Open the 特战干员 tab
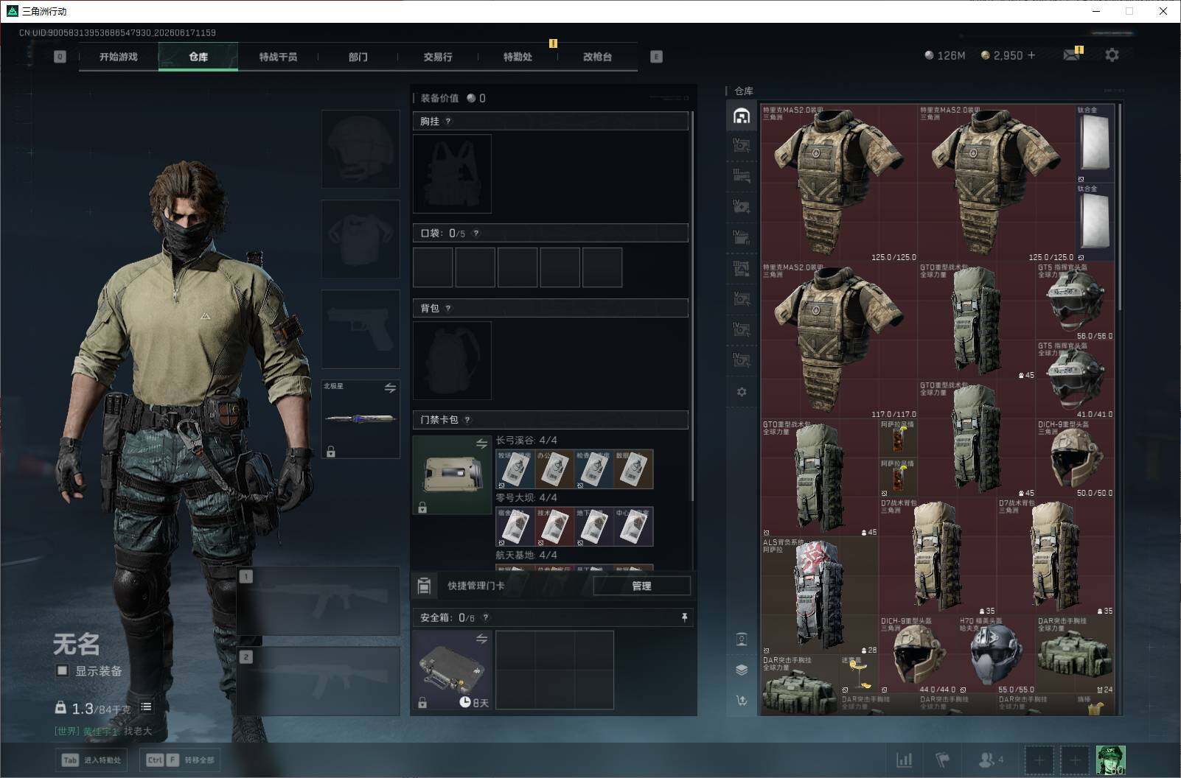The width and height of the screenshot is (1181, 778). (278, 57)
